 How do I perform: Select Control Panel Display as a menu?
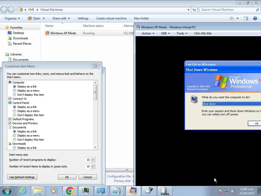coord(15,111)
